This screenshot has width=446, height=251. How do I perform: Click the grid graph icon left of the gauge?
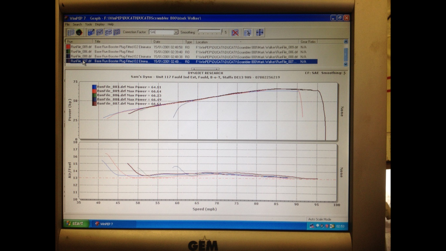pyautogui.click(x=71, y=33)
